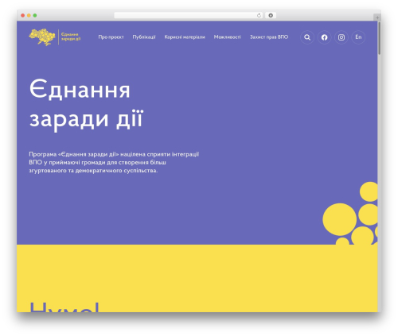Switch language with the En button
This screenshot has width=398, height=336.
point(358,37)
